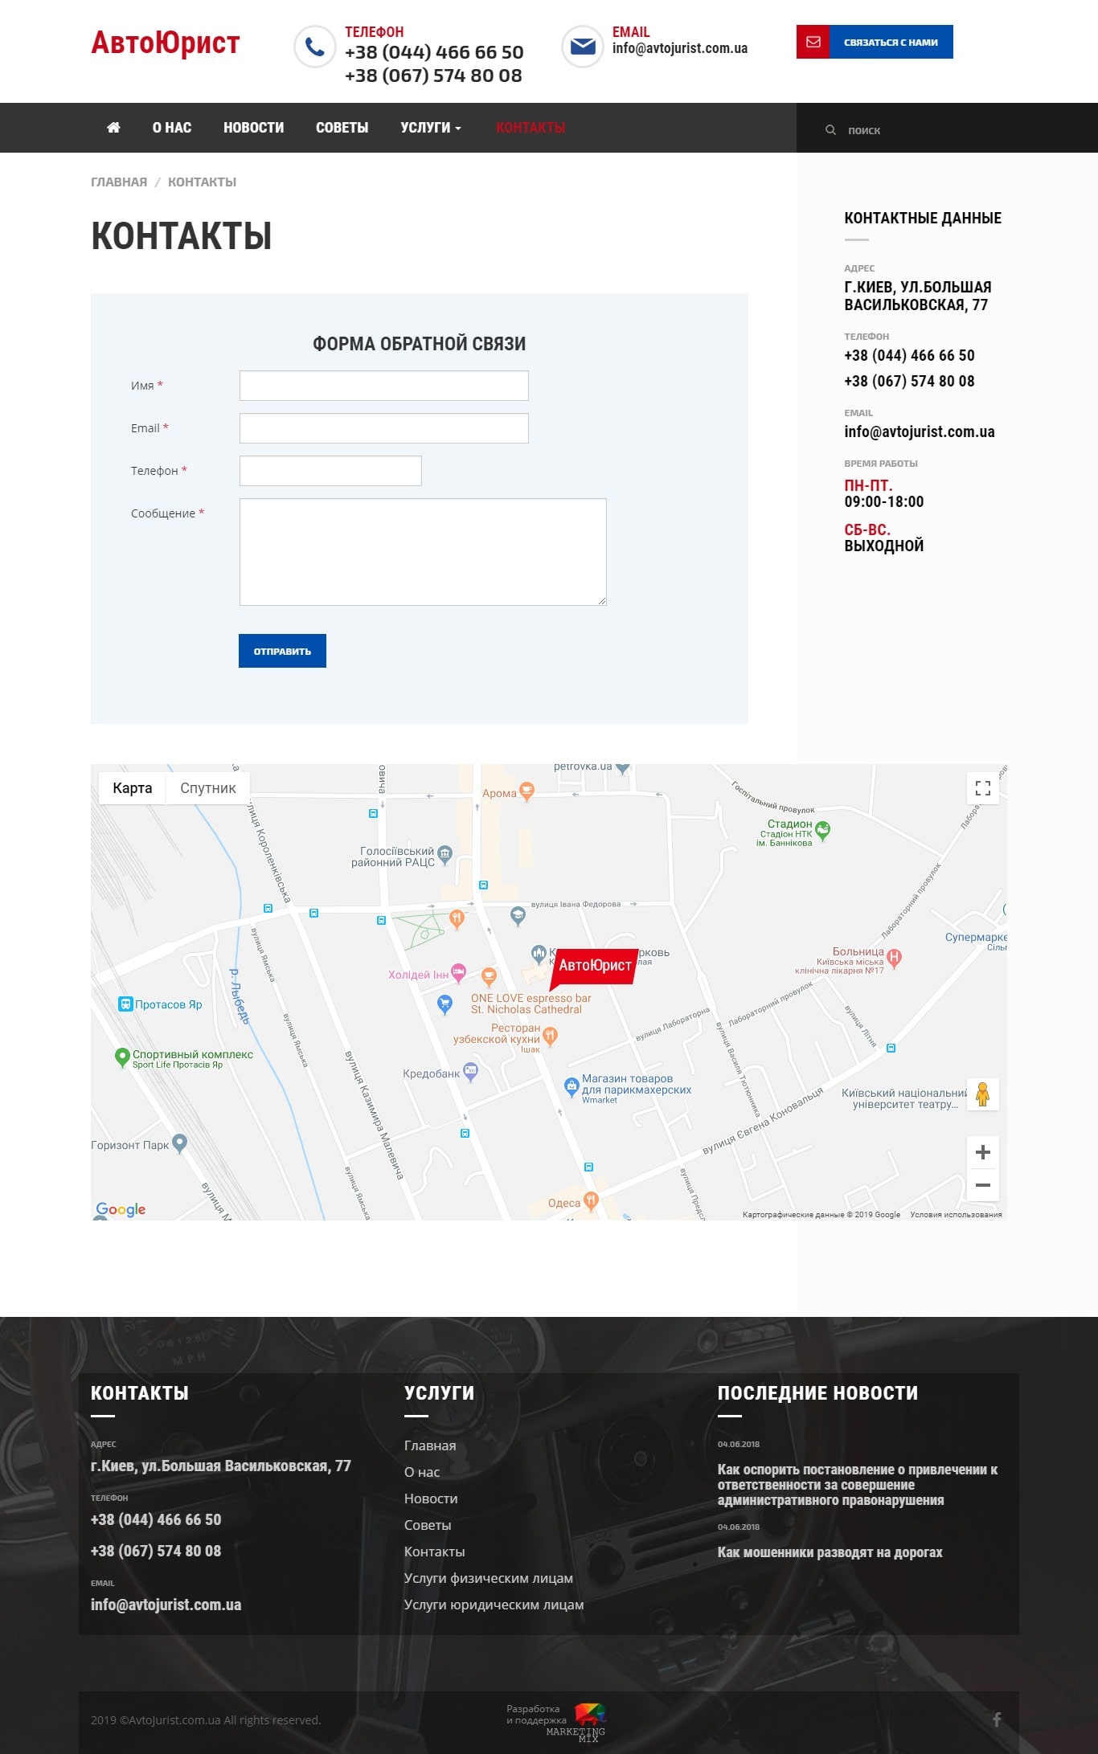Open footer link Услуги юридическим лицам
Screen dimensions: 1098x1754
click(x=494, y=1605)
